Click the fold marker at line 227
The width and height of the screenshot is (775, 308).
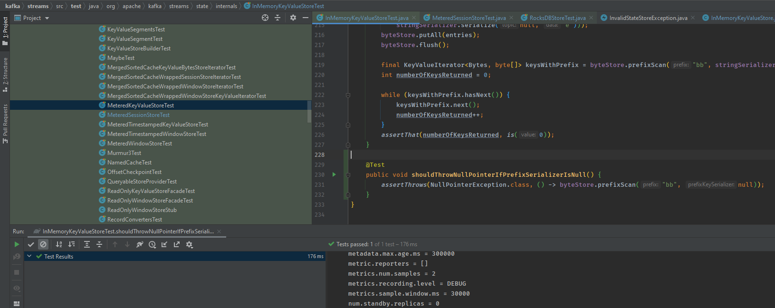(348, 145)
